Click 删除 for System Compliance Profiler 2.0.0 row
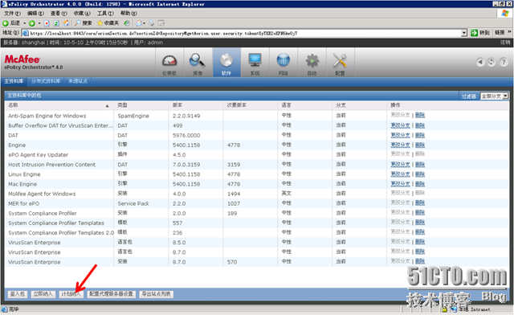The width and height of the screenshot is (514, 315). pos(419,213)
